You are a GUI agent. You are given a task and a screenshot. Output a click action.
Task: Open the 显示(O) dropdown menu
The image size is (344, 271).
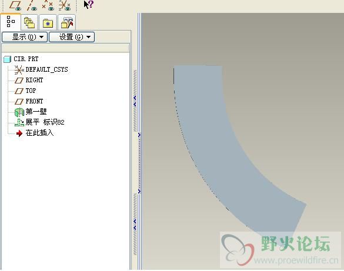(x=25, y=37)
